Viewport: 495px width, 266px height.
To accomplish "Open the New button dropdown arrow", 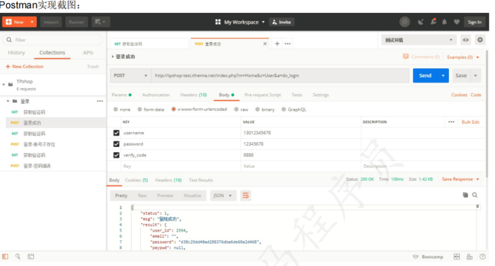I will (x=32, y=22).
